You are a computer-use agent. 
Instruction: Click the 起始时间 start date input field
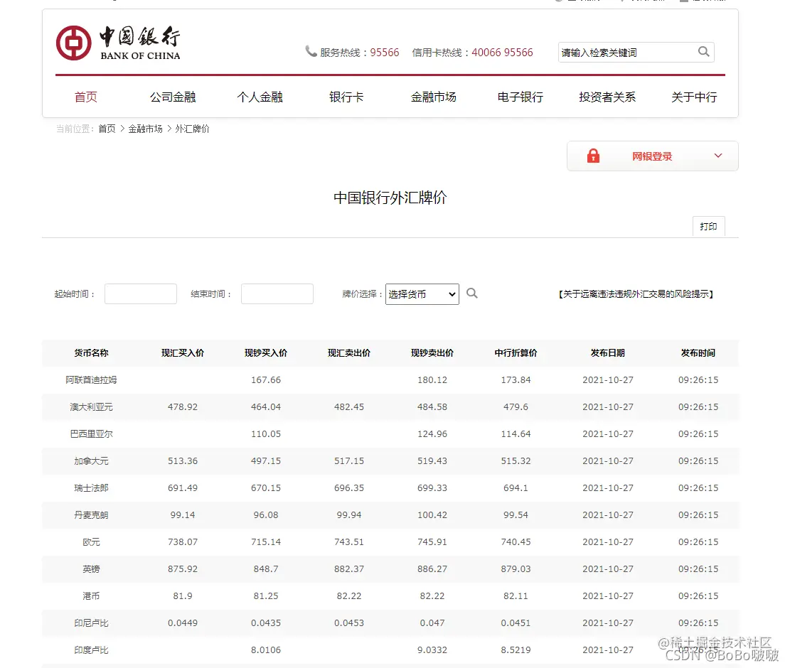click(140, 293)
